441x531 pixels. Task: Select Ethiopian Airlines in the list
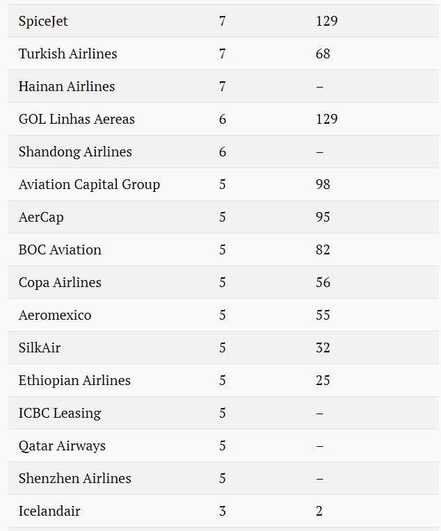tap(74, 381)
